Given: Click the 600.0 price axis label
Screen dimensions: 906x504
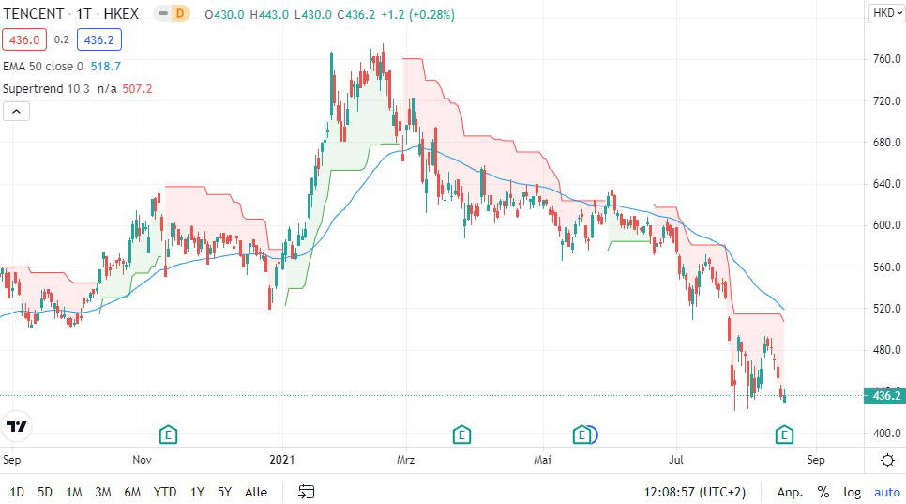Looking at the screenshot, I should [x=887, y=225].
